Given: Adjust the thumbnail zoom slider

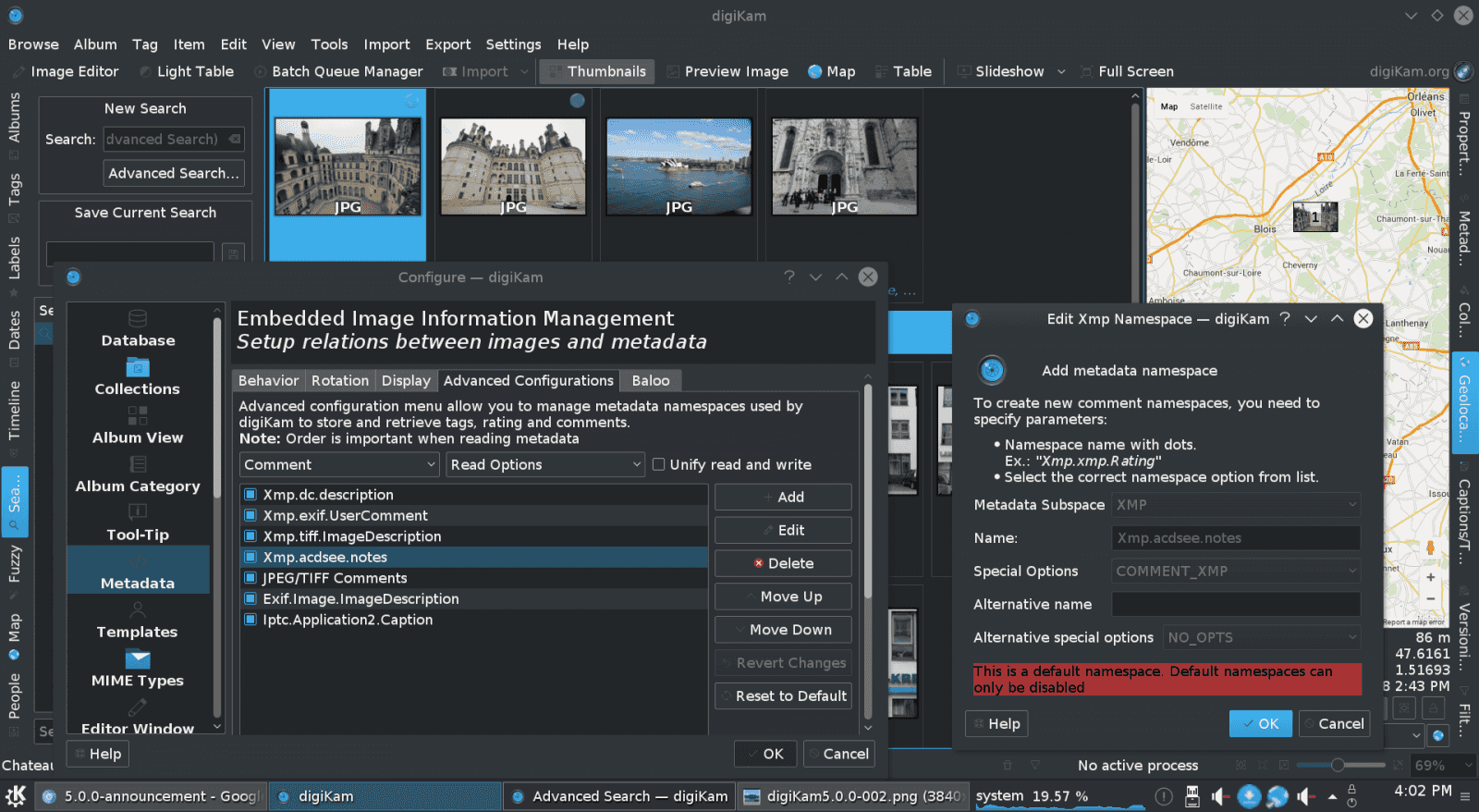Looking at the screenshot, I should click(1338, 765).
